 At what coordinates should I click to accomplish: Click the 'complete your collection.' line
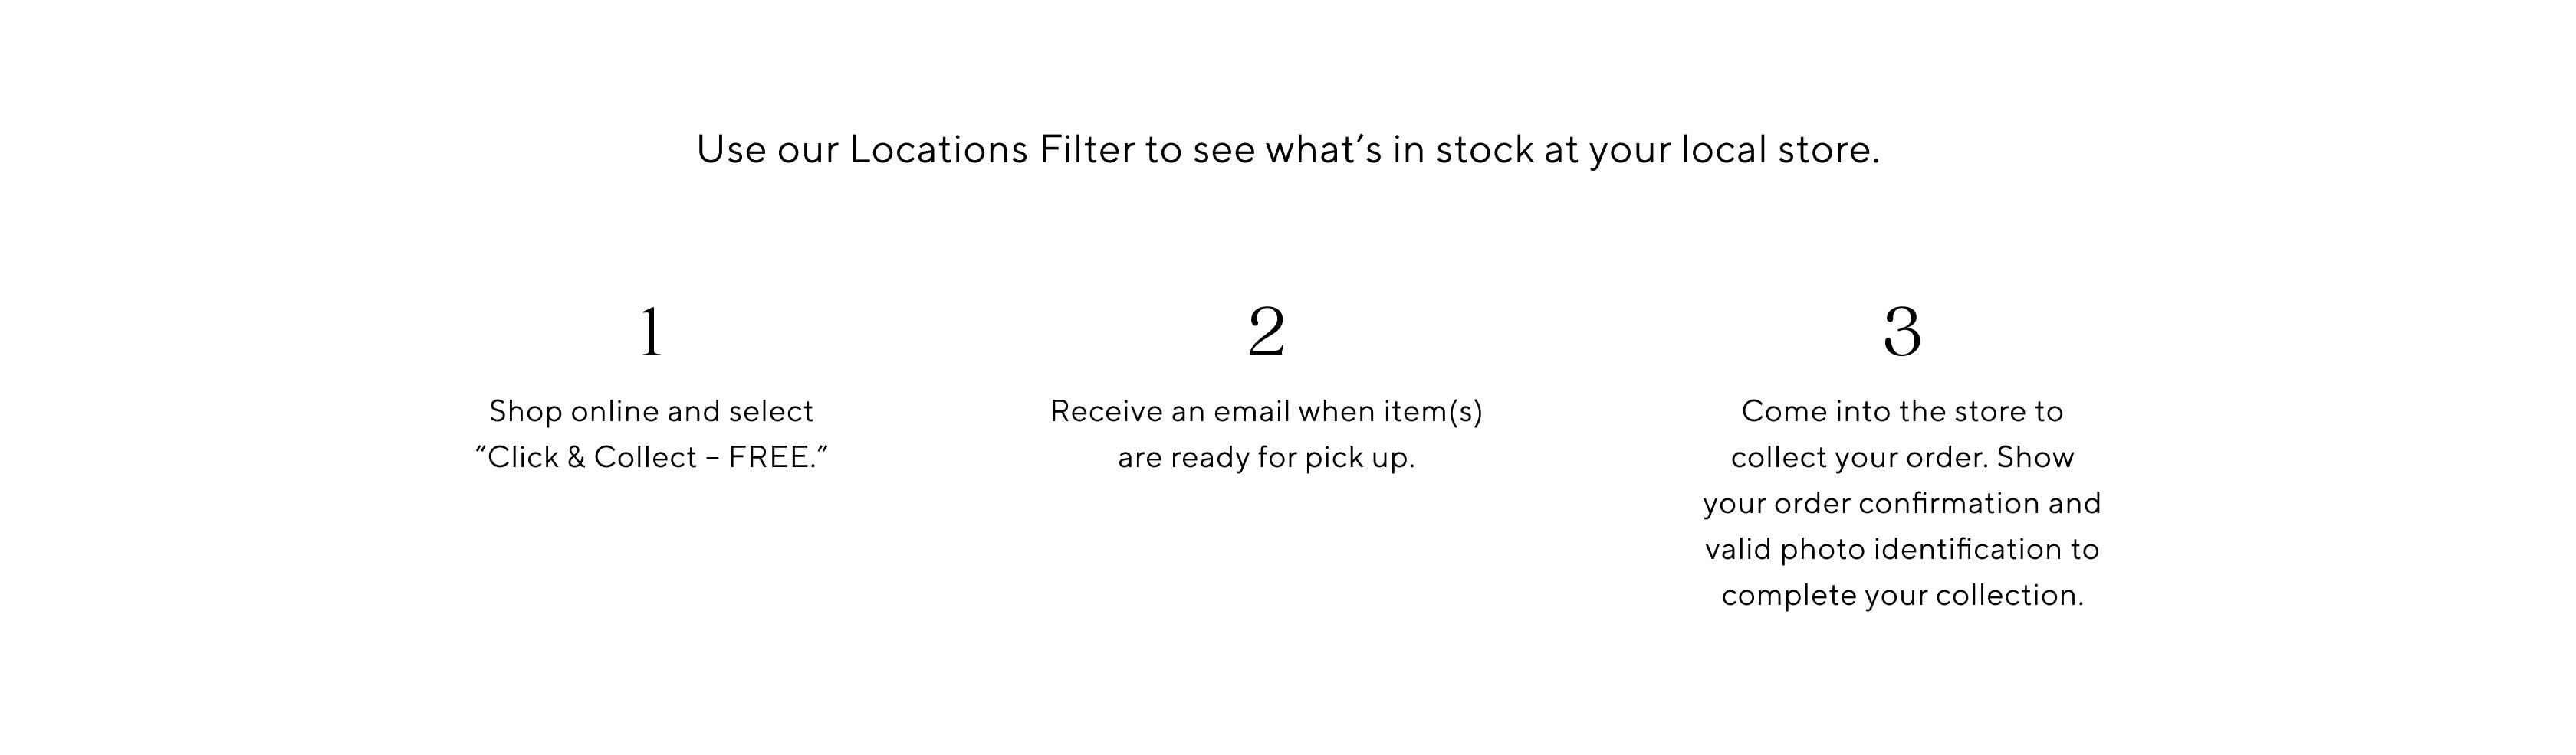click(x=1902, y=595)
